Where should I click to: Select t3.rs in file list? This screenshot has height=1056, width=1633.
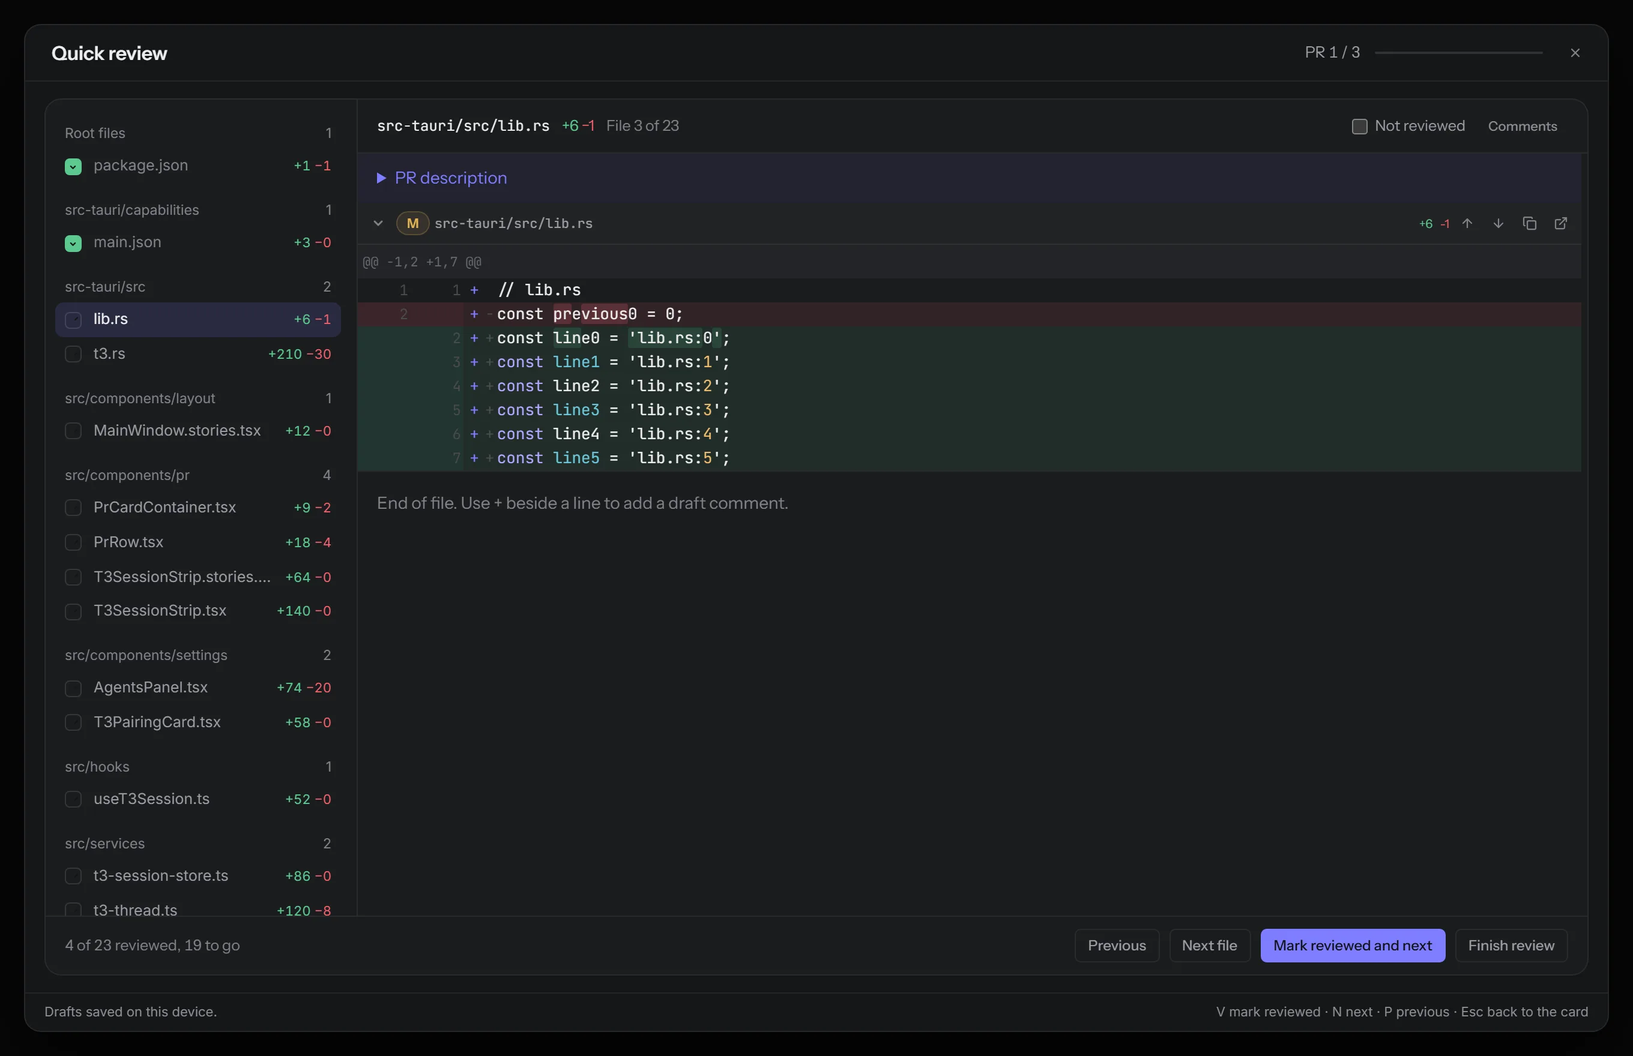pos(198,355)
